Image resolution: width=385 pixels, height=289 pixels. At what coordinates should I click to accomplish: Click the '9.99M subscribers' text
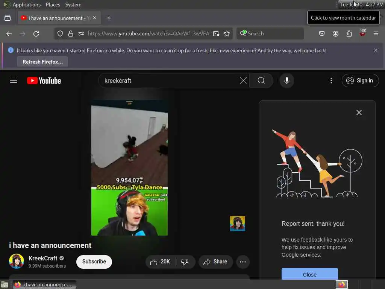pos(47,266)
